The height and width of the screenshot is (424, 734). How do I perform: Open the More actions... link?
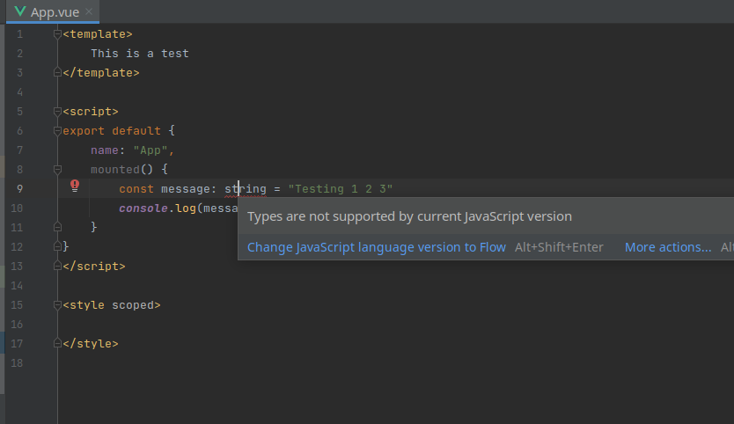tap(668, 247)
